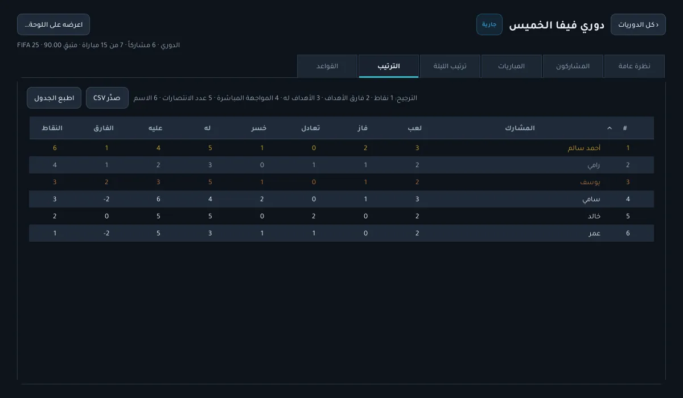Open the القواعد tab
Image resolution: width=683 pixels, height=398 pixels.
click(x=327, y=66)
